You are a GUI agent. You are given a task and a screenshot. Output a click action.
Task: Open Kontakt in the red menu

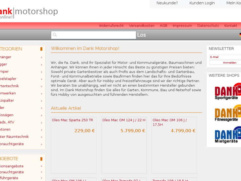tap(230, 26)
